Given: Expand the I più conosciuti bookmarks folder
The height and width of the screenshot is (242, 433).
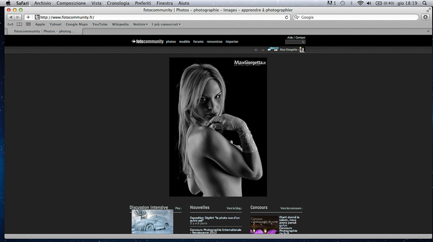Looking at the screenshot, I should 166,24.
